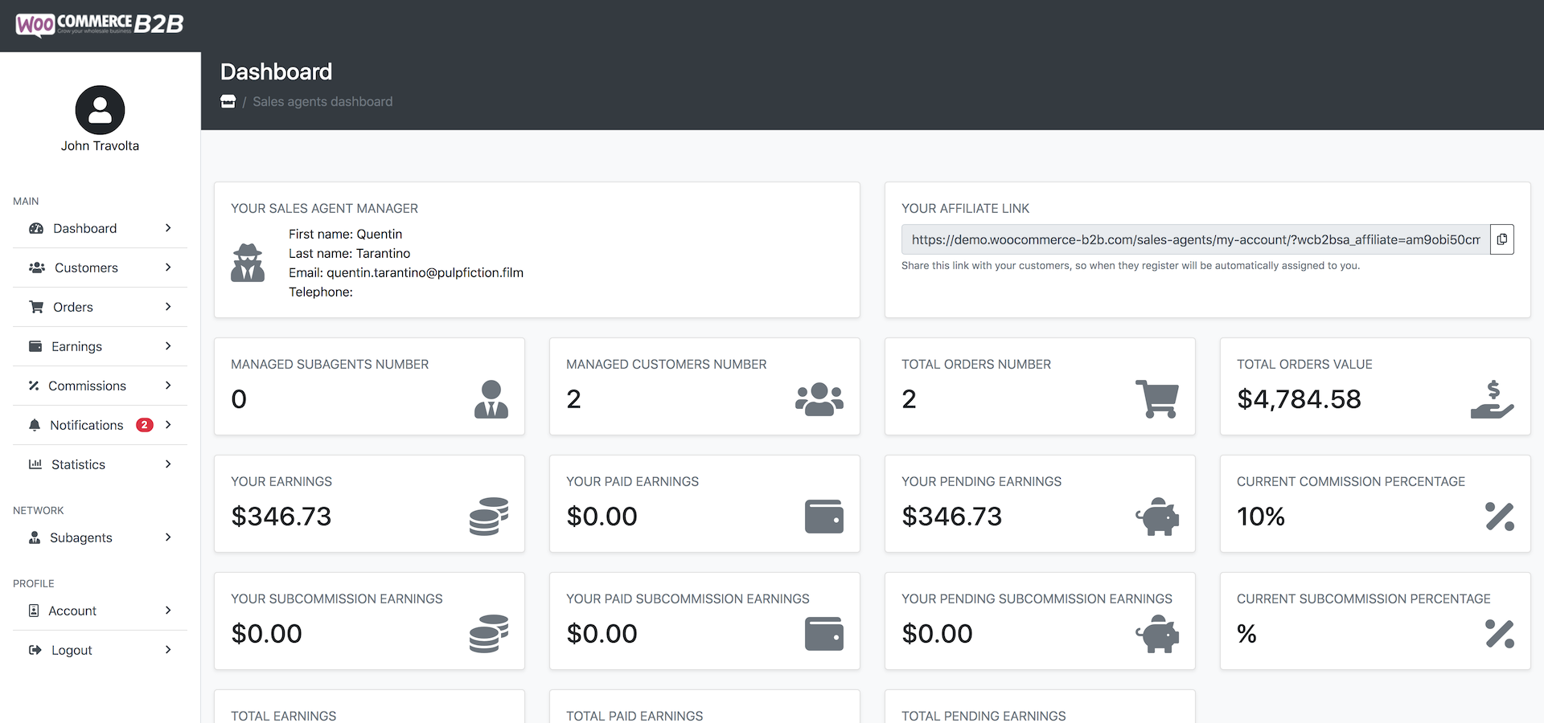Click wallet icon in Your Paid Subcommission Earnings card

coord(824,634)
